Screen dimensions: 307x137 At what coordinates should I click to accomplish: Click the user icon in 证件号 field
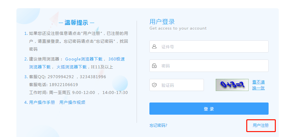coord(154,47)
